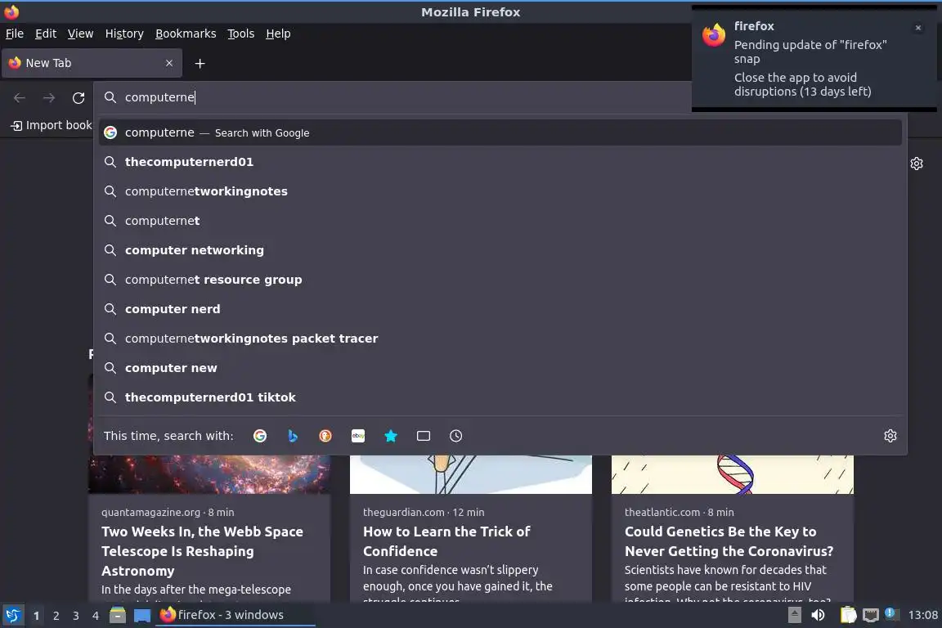Screen dimensions: 942x628
Task: Select suggestion "computernet"
Action: click(500, 221)
